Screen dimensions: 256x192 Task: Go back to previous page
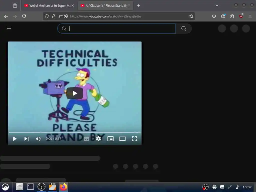point(6,16)
